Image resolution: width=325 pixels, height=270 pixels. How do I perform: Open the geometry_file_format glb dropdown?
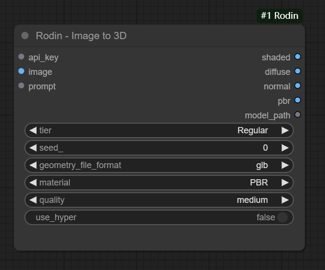159,165
